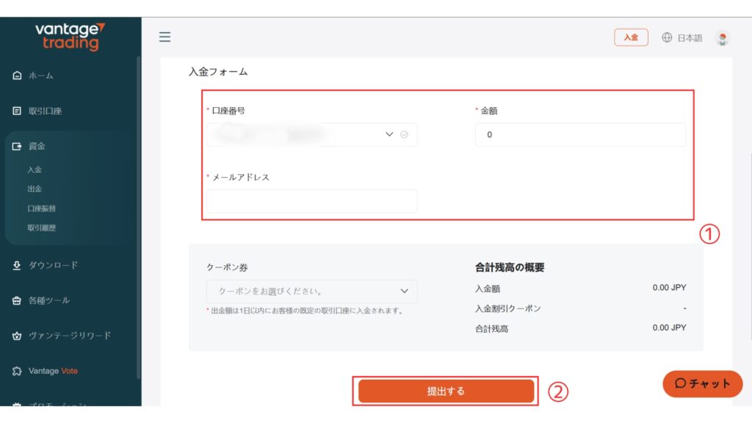Image resolution: width=752 pixels, height=423 pixels.
Task: Select 出金 in the sidebar submenu
Action: tap(35, 189)
